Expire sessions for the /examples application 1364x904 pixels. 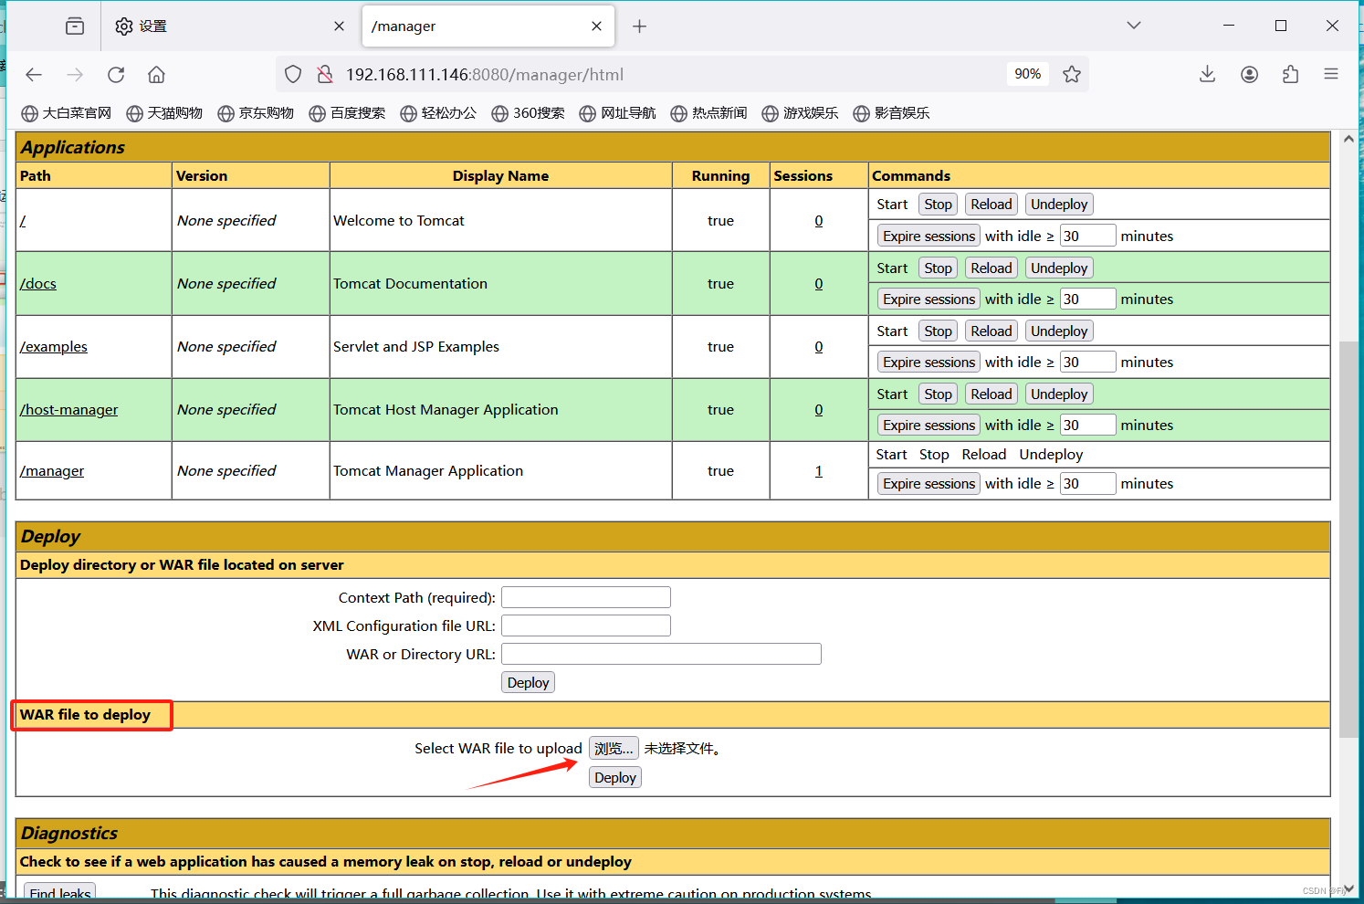coord(929,363)
